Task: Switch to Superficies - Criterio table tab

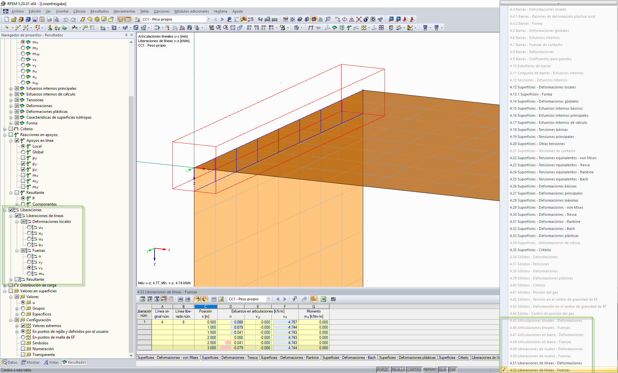Action: click(453, 358)
